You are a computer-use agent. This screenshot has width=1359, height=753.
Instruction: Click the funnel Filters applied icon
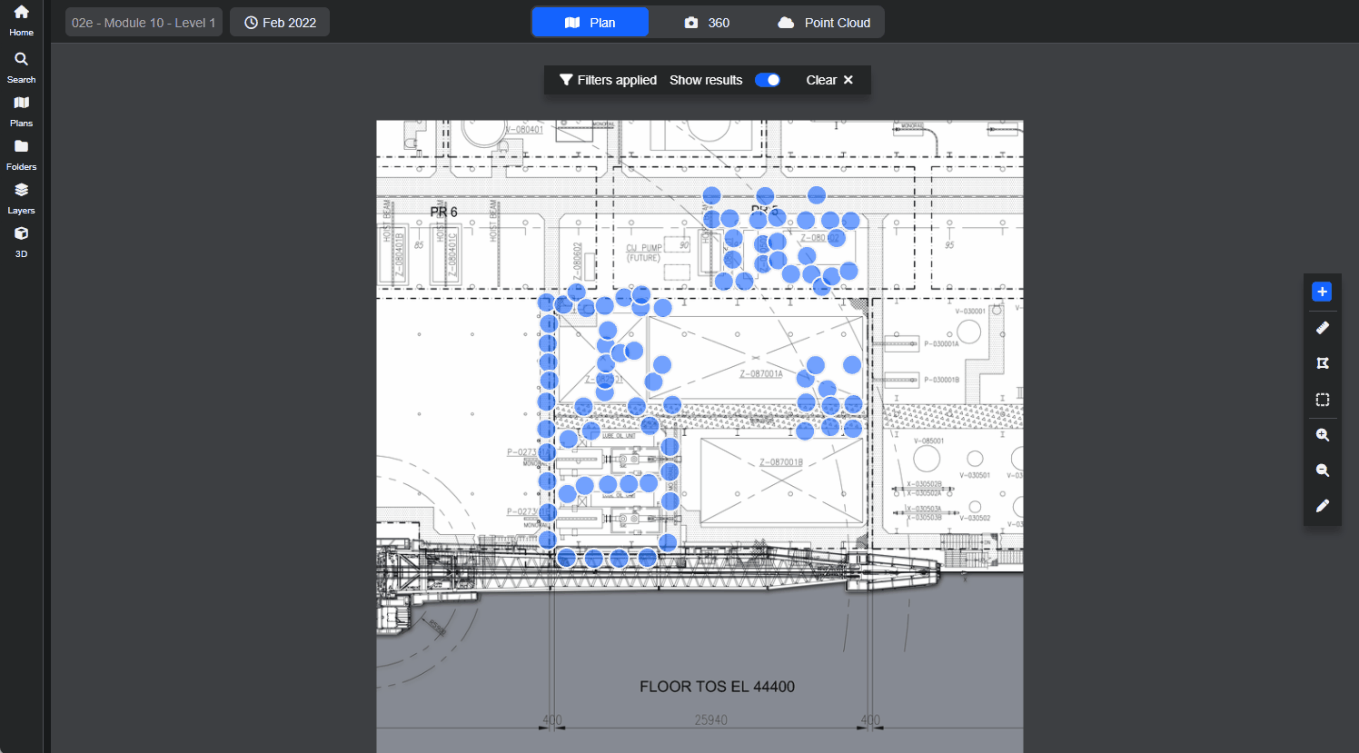point(566,80)
